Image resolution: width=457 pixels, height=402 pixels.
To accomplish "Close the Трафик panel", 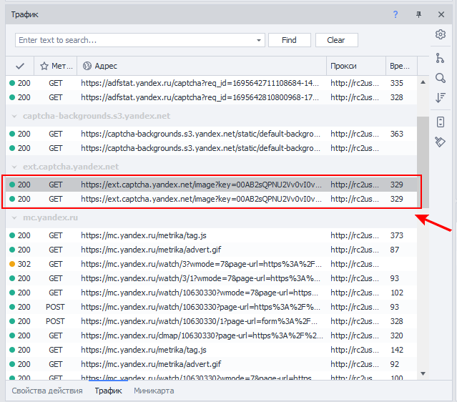I will 441,14.
